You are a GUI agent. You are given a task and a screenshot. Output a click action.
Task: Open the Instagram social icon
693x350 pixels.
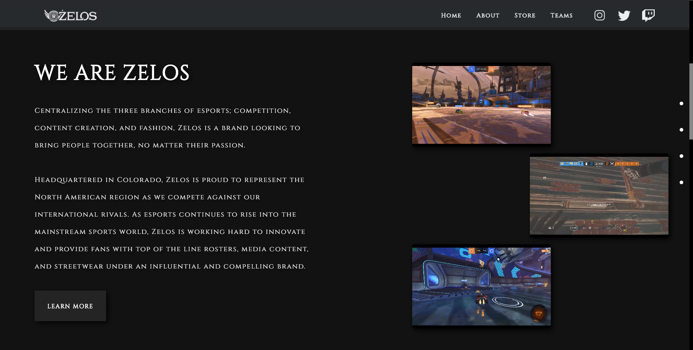click(600, 15)
